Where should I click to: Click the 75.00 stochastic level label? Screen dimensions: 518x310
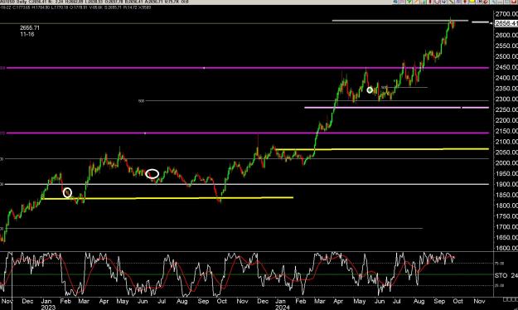[x=500, y=264]
